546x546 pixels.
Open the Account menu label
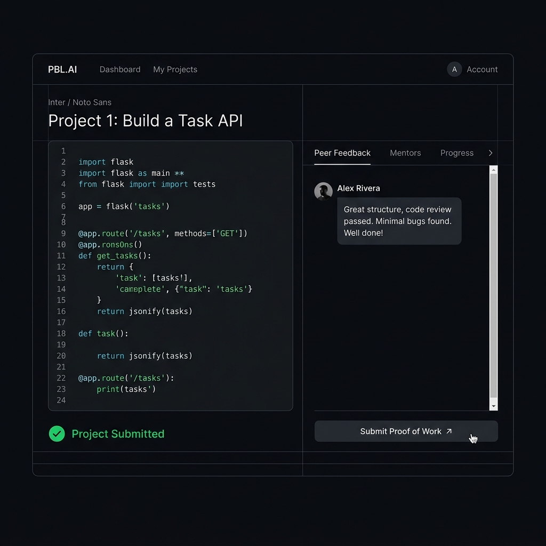482,69
